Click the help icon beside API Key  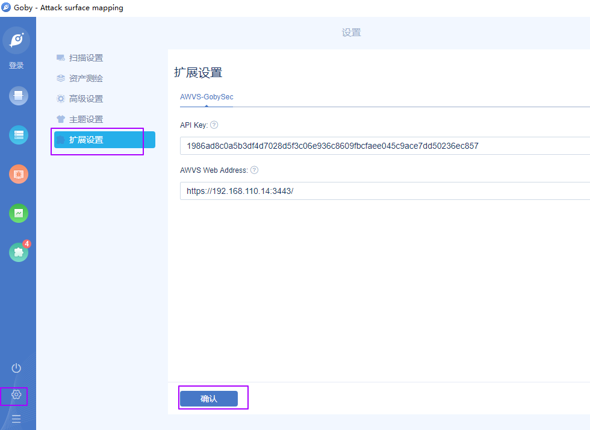[214, 125]
